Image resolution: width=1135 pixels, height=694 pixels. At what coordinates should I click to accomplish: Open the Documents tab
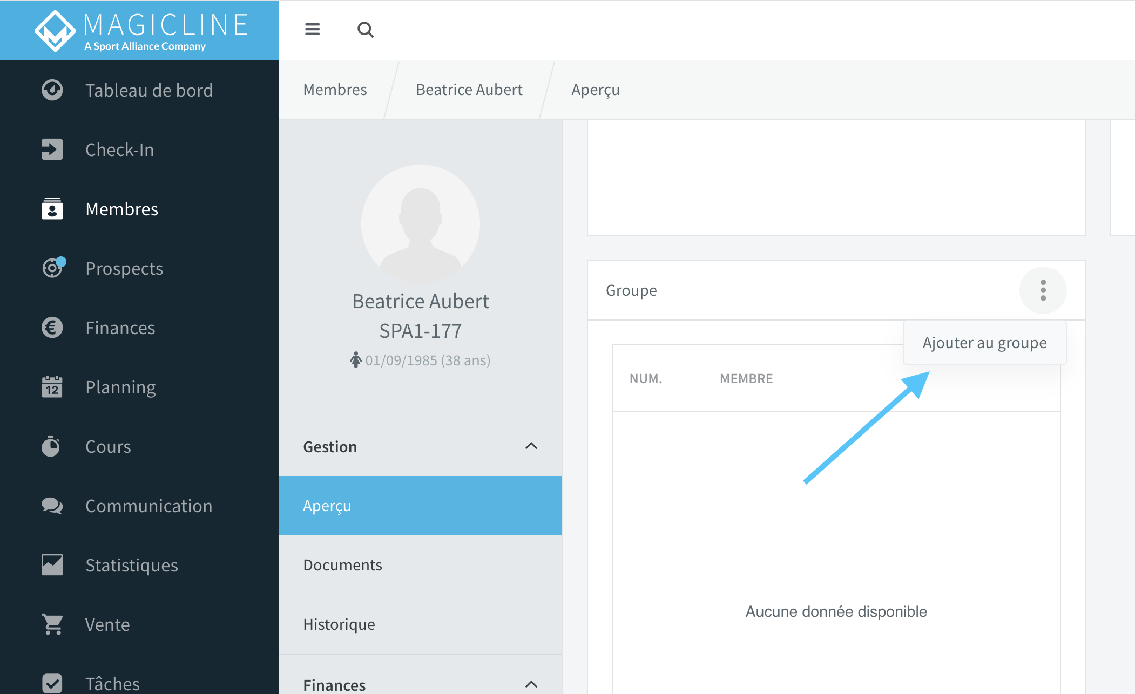(421, 565)
